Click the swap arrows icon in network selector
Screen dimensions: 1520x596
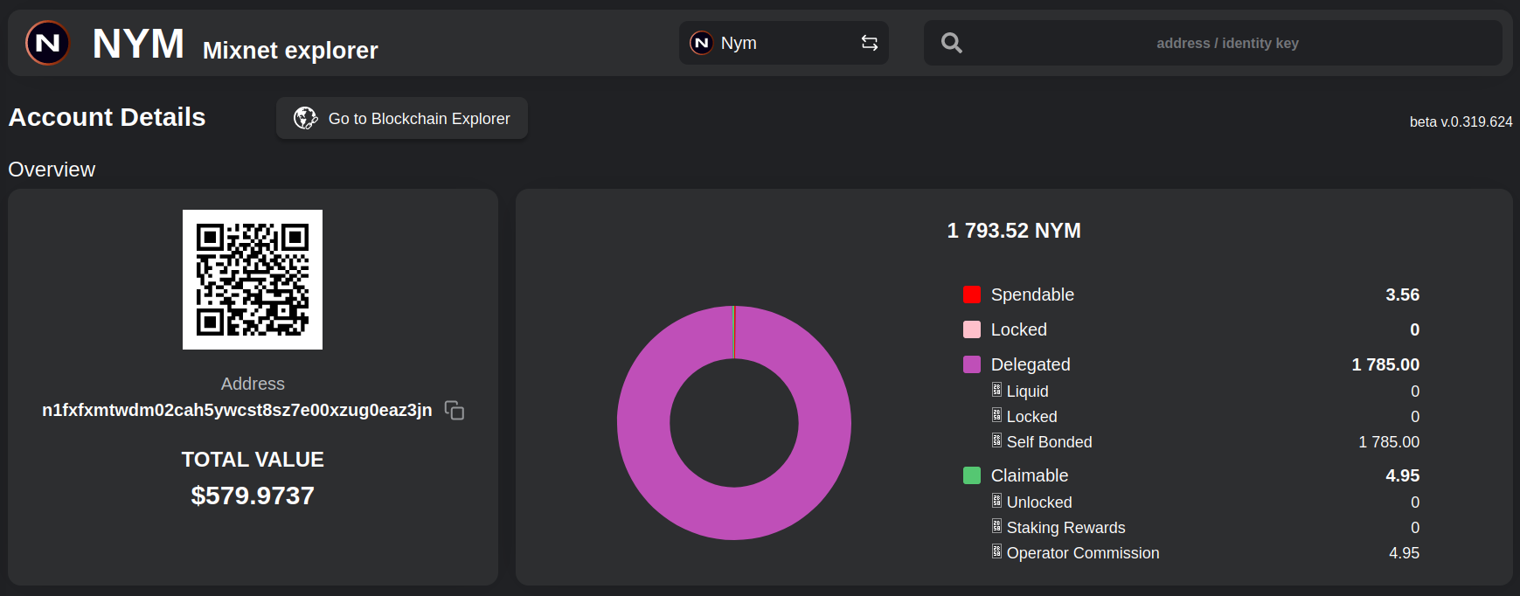tap(869, 43)
